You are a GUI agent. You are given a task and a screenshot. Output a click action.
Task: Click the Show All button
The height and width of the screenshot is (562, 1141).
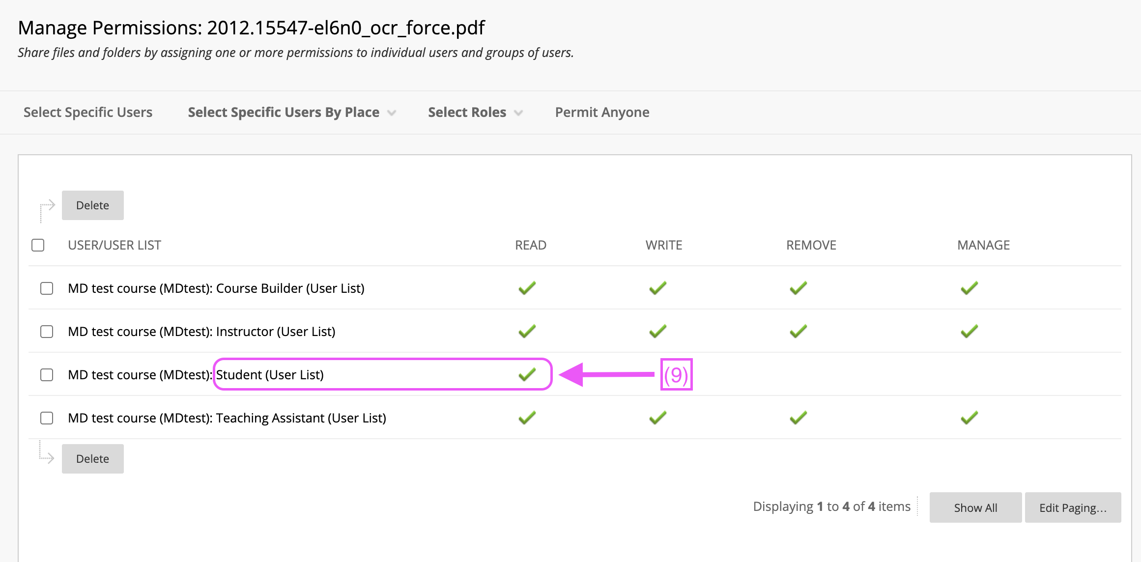(975, 507)
